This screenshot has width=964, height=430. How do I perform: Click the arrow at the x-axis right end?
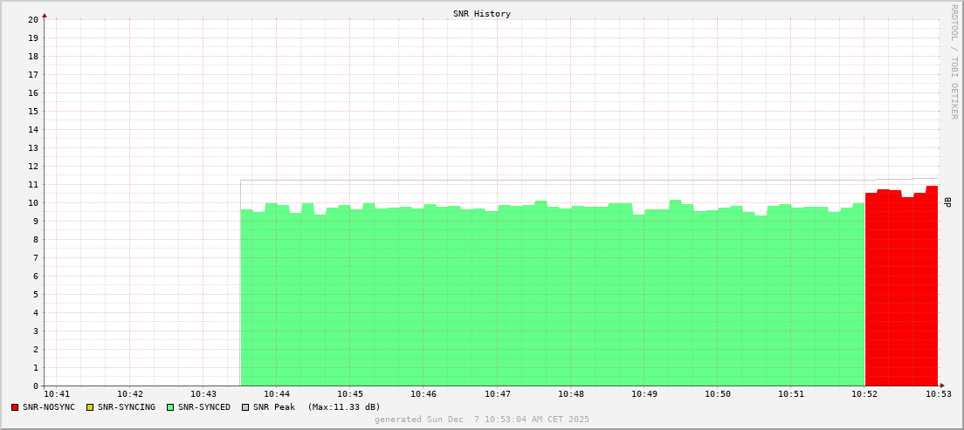941,386
